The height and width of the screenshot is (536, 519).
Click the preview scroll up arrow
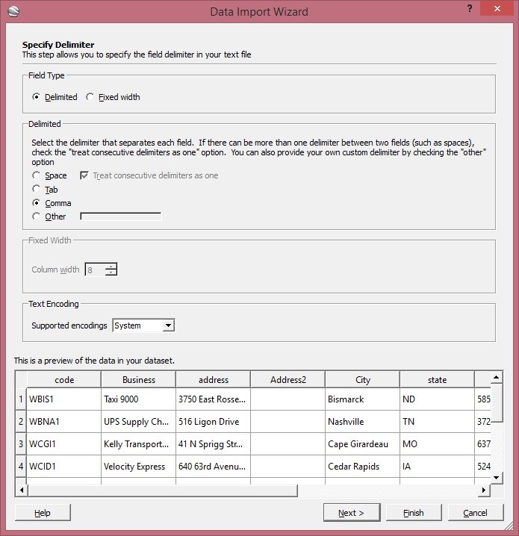point(497,378)
